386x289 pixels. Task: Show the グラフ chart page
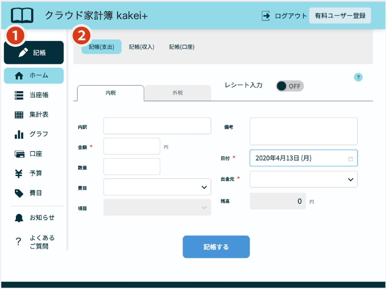34,134
